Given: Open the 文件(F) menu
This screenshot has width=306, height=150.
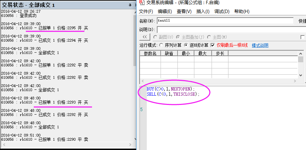Looking at the screenshot, I should click(x=146, y=12).
